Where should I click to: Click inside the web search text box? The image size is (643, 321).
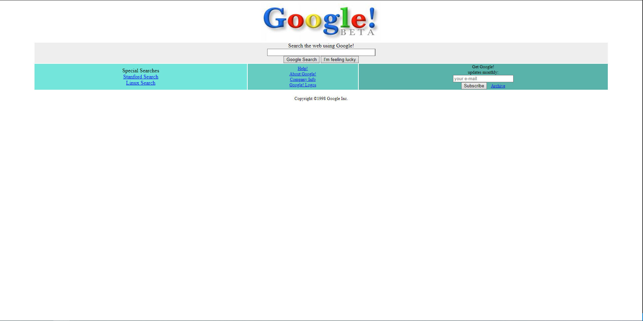pyautogui.click(x=320, y=52)
